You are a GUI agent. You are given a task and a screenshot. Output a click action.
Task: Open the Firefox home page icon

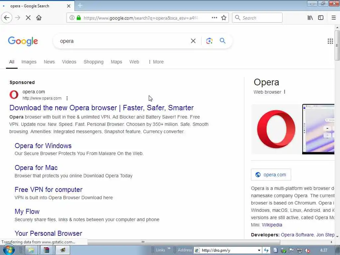pos(39,18)
